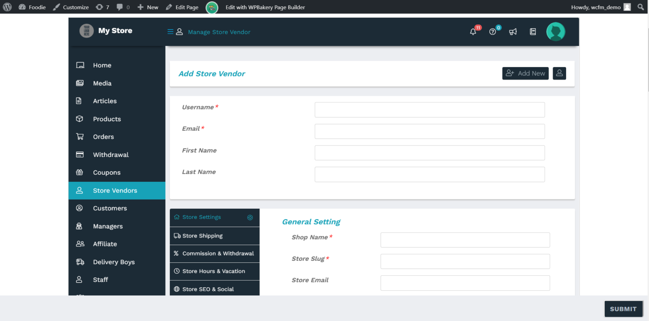Open the knowledgebase book icon
The width and height of the screenshot is (649, 321).
(x=533, y=32)
